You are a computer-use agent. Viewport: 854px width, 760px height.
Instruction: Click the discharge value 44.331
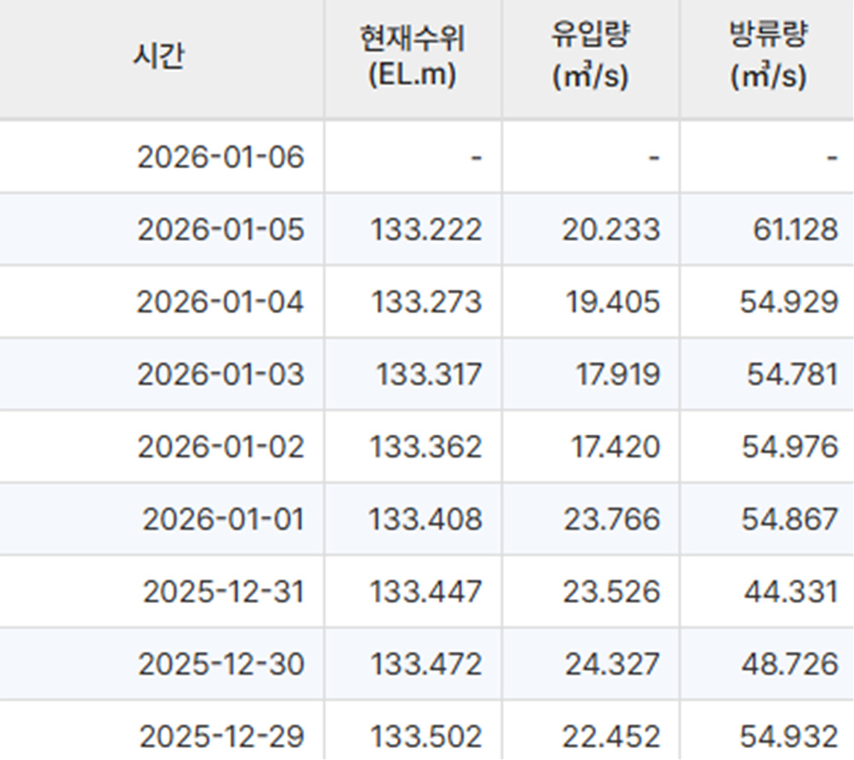(x=790, y=592)
